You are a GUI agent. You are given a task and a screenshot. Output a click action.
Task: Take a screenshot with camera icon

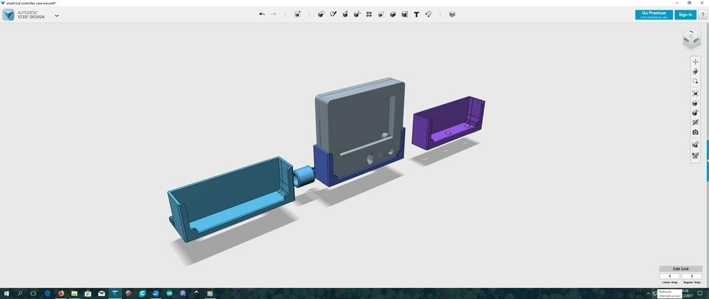pyautogui.click(x=695, y=132)
